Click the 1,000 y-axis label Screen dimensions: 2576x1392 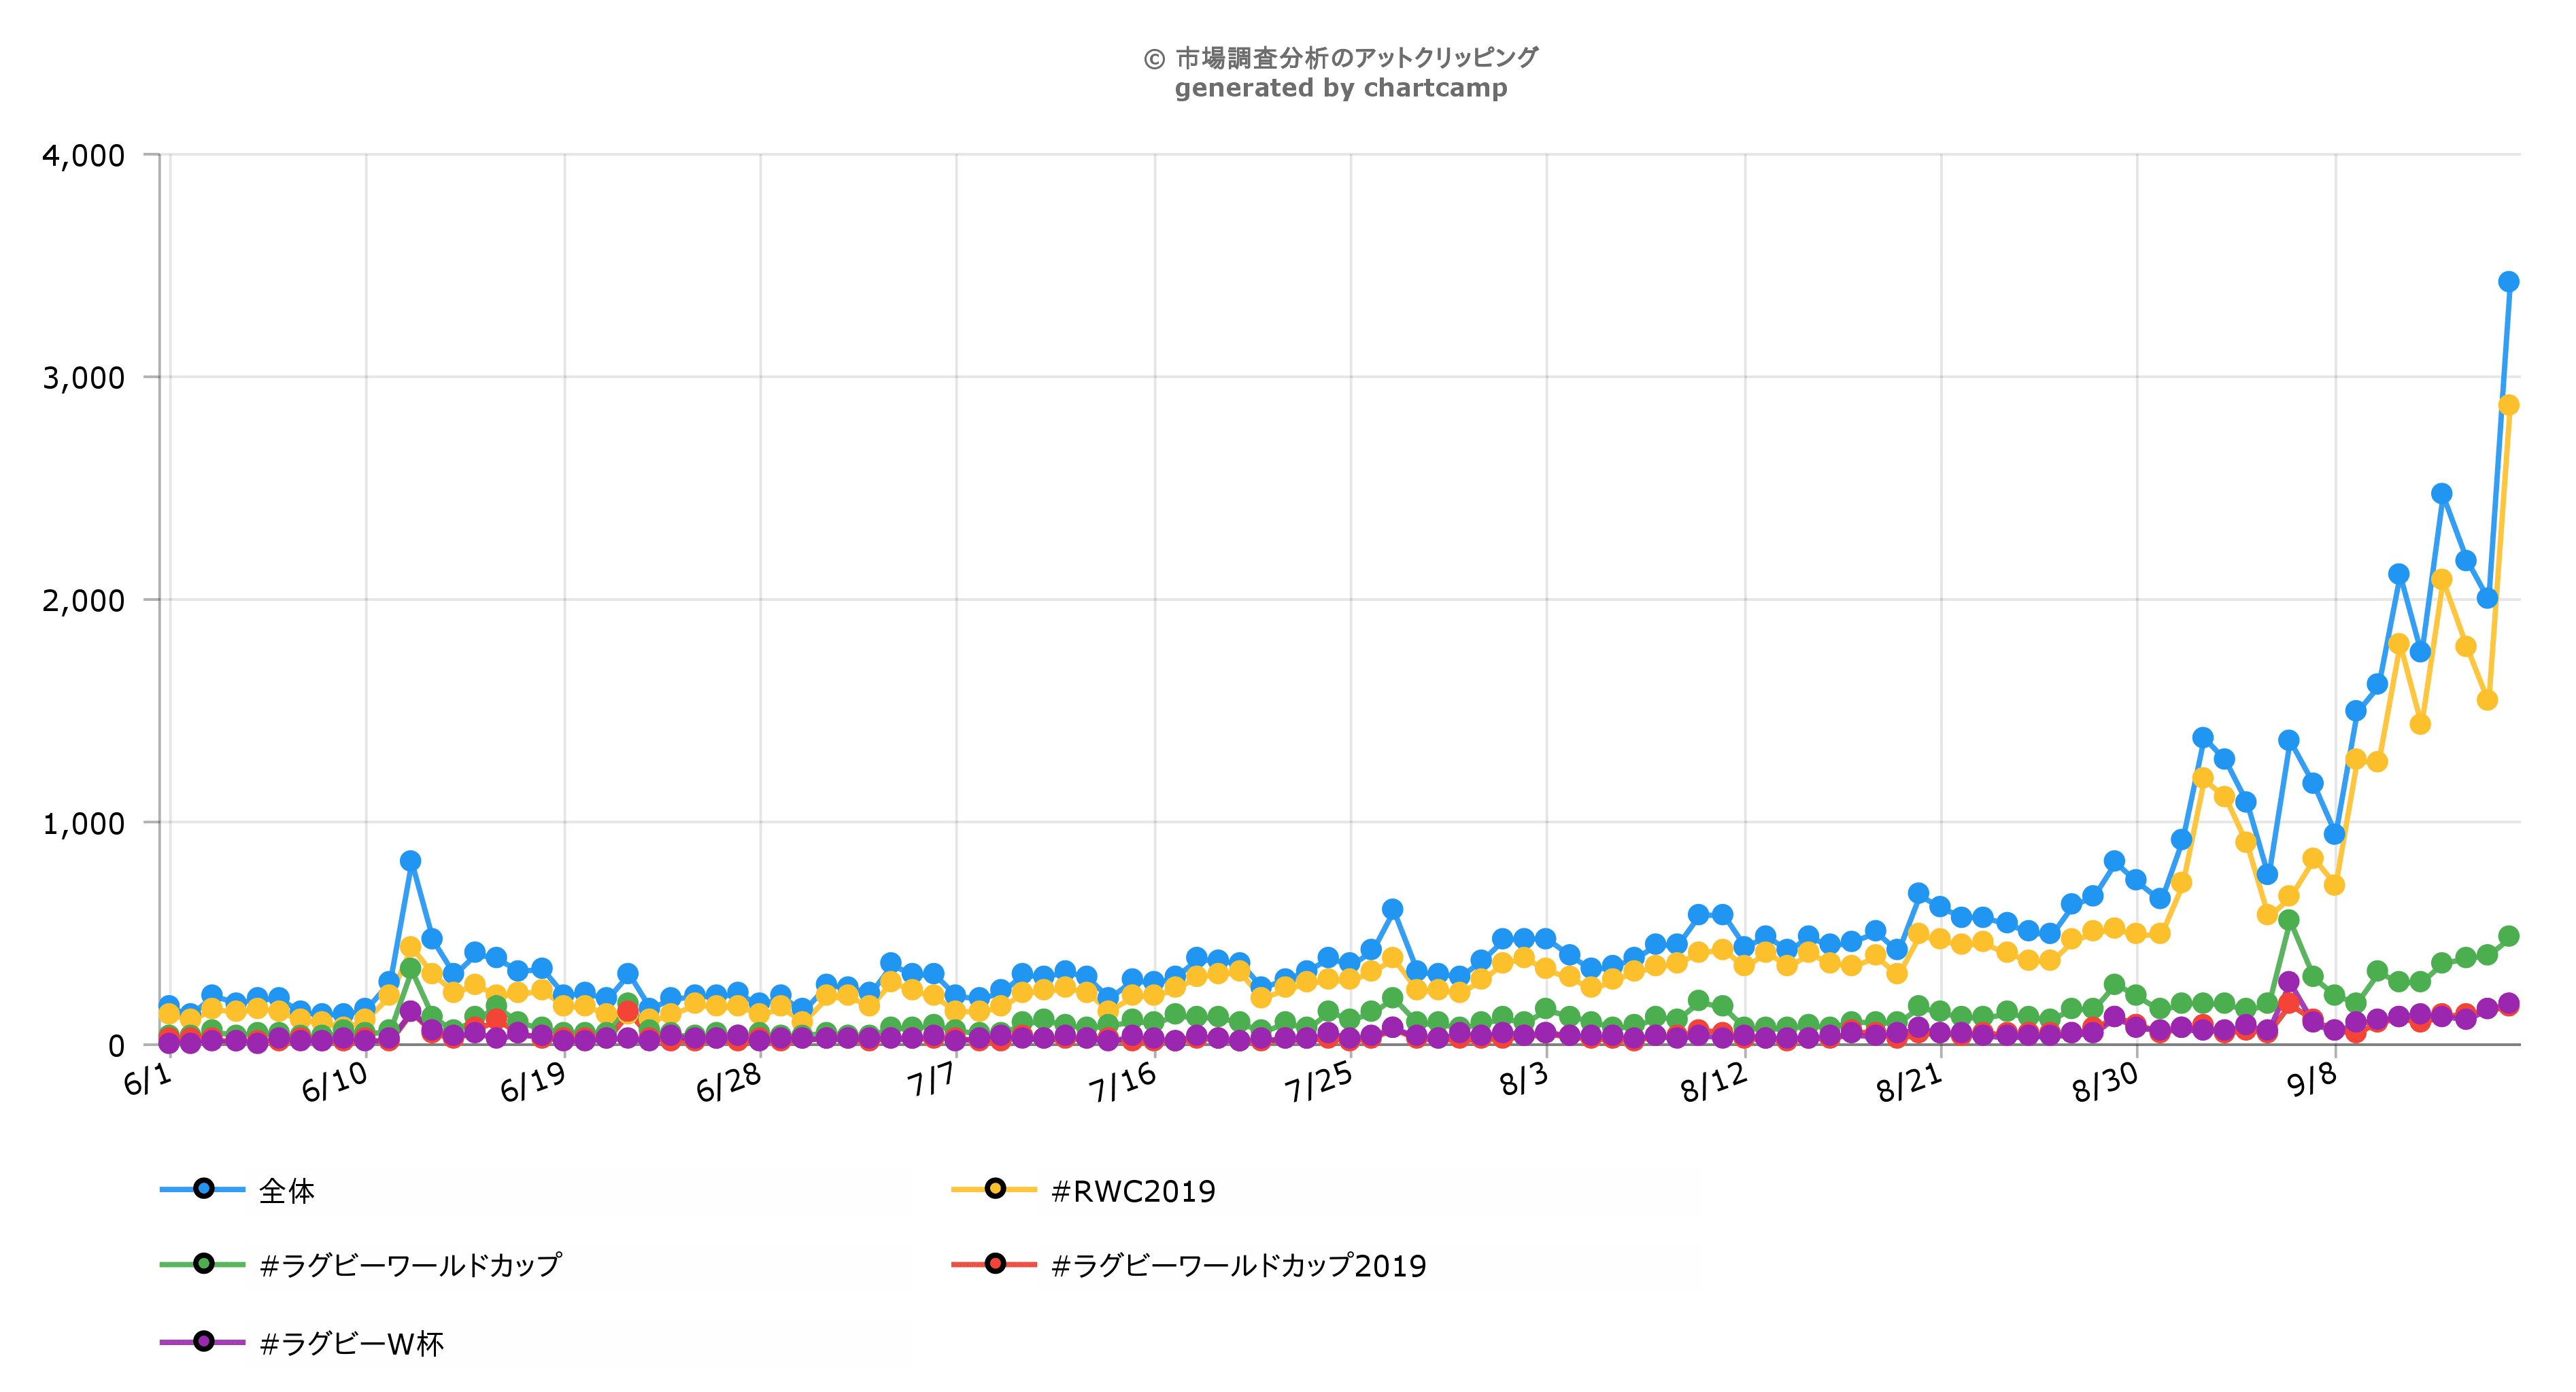pos(83,823)
